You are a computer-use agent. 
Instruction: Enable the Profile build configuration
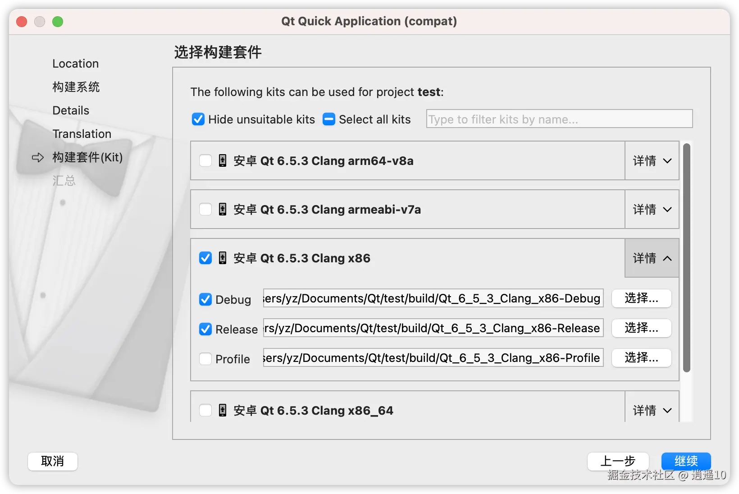point(205,359)
